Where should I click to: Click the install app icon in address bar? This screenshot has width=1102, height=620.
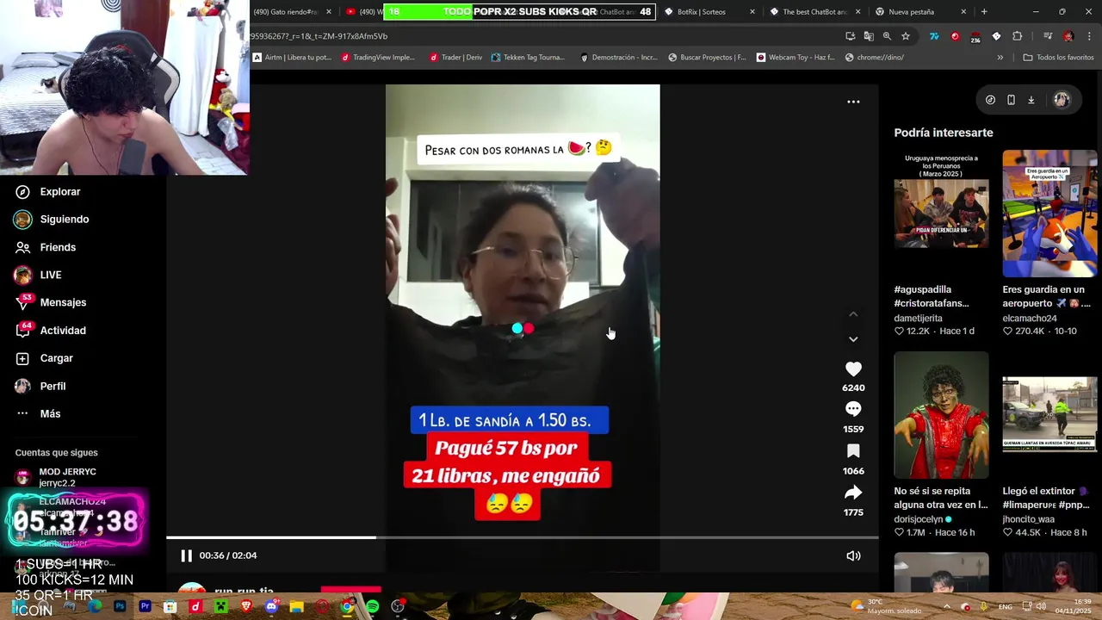851,36
